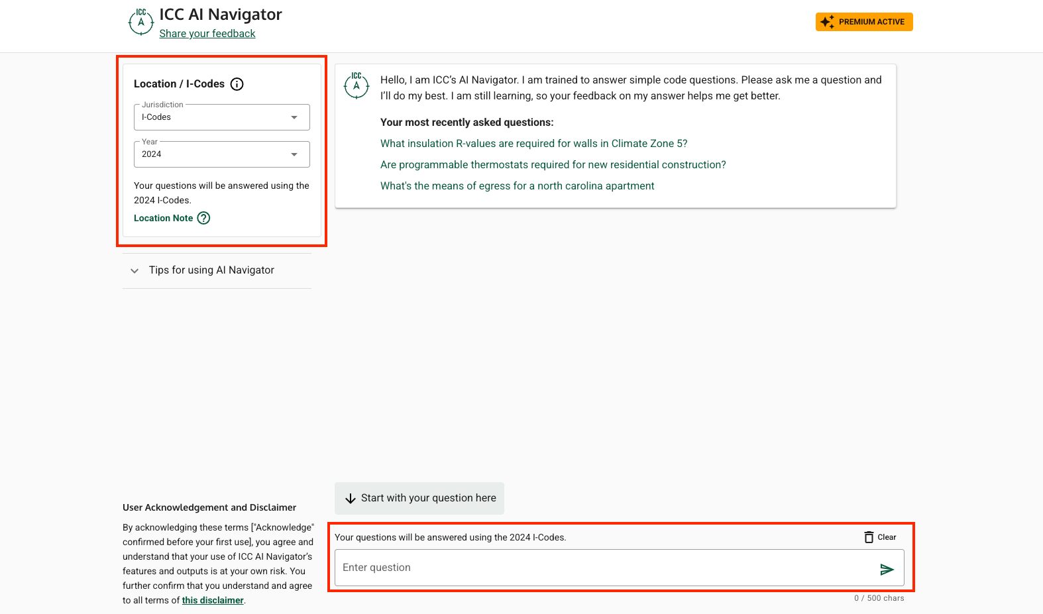The height and width of the screenshot is (614, 1043).
Task: Click the ICC AI Navigator logo icon
Action: pos(140,22)
